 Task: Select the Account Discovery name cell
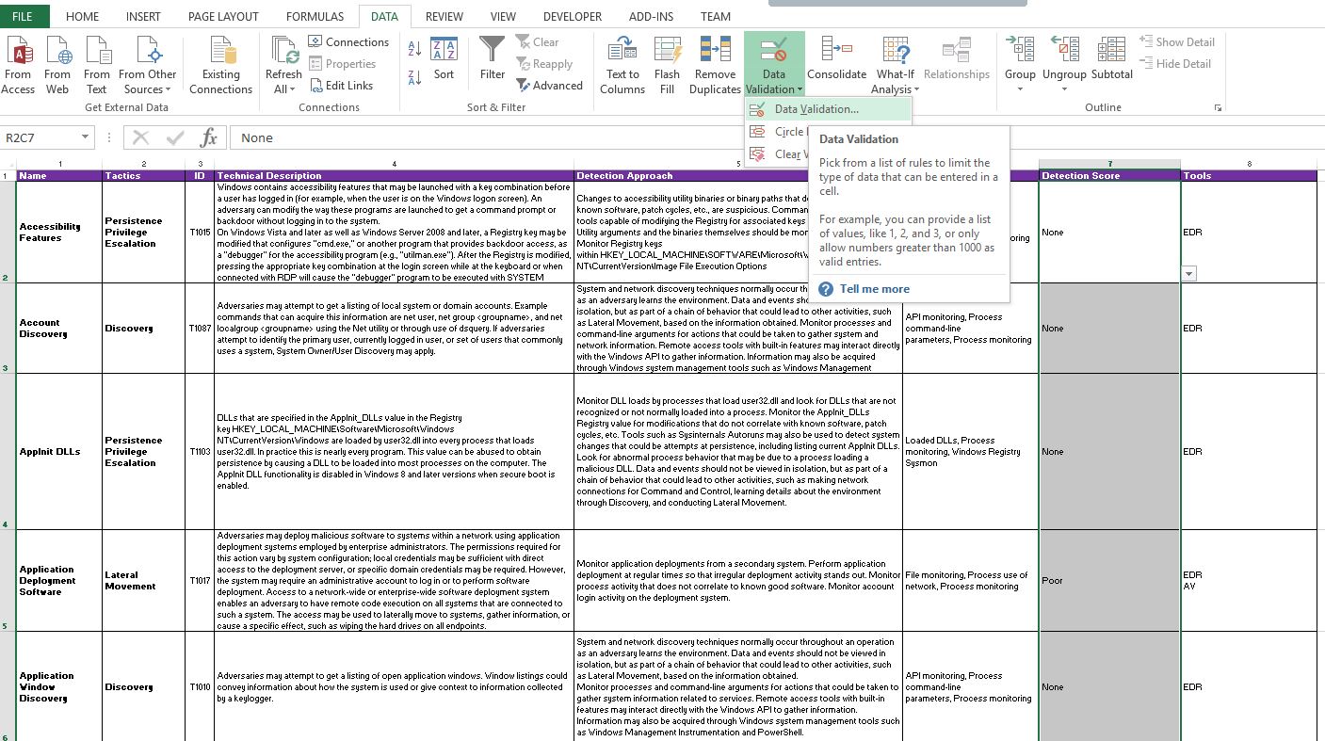[x=59, y=329]
